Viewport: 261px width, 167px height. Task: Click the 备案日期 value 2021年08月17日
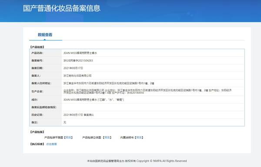click(x=73, y=68)
